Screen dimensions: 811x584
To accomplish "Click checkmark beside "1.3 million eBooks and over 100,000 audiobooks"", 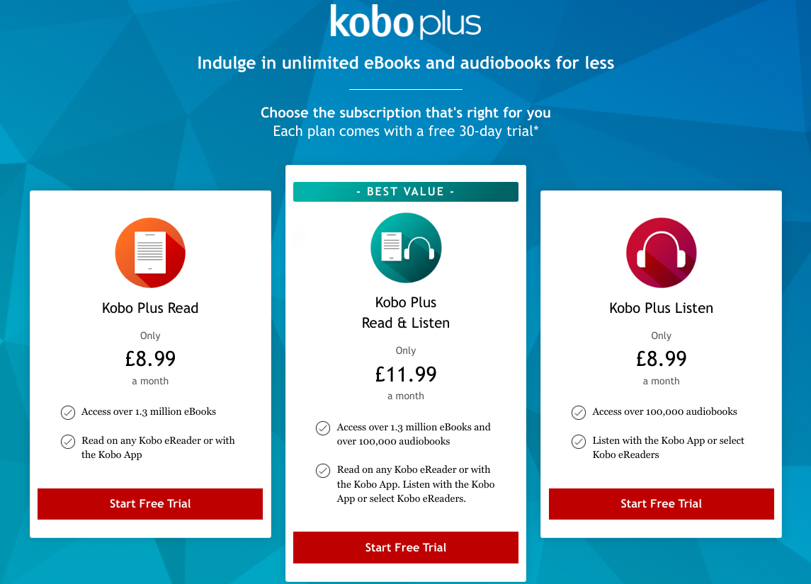I will point(323,428).
